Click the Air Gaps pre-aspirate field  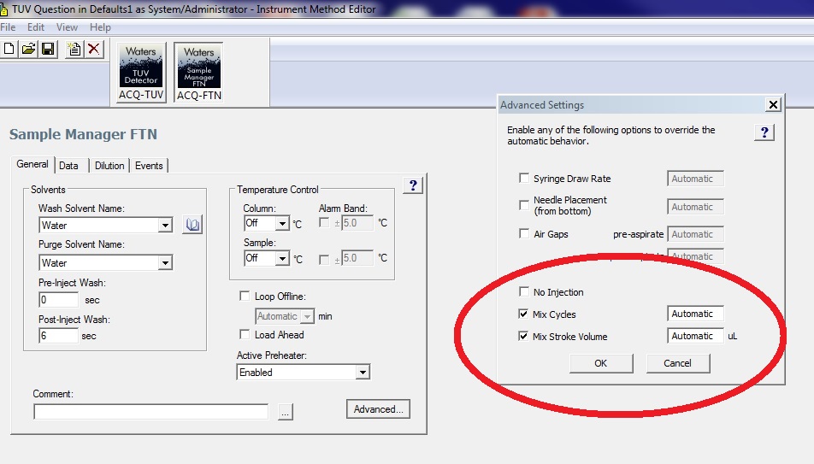[x=695, y=234]
